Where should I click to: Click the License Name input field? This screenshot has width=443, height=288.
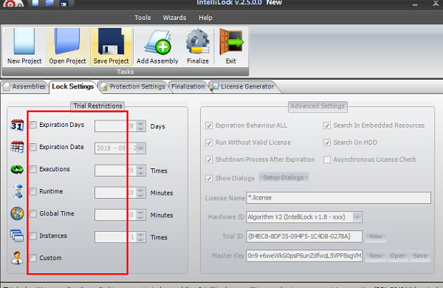point(338,198)
